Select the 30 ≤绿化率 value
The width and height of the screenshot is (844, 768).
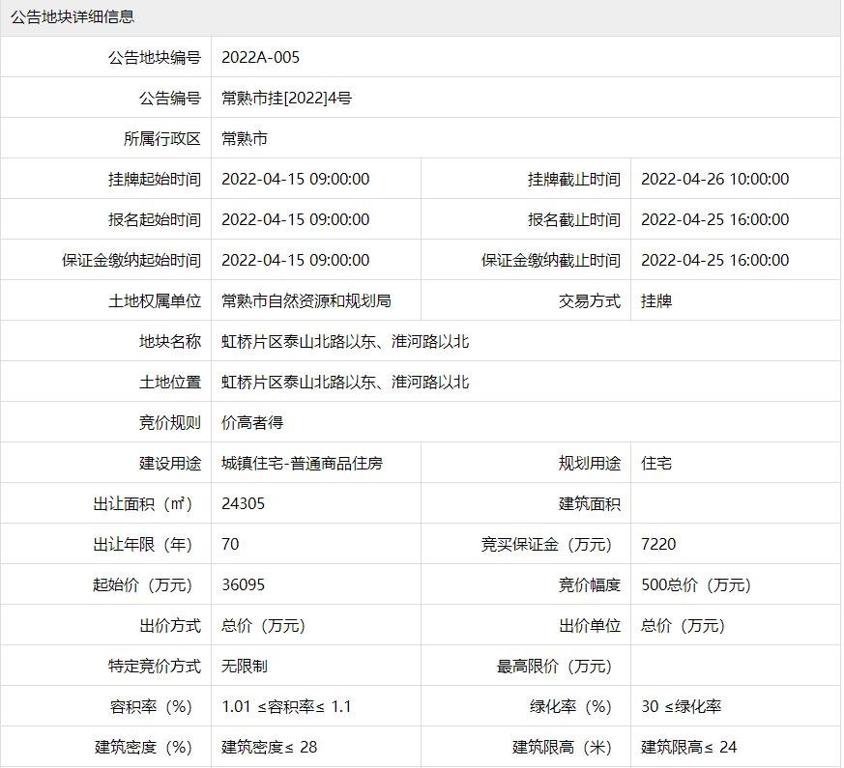point(681,707)
